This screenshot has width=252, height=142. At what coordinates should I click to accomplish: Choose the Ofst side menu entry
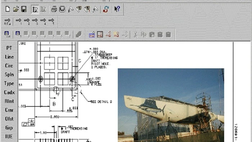click(9, 119)
